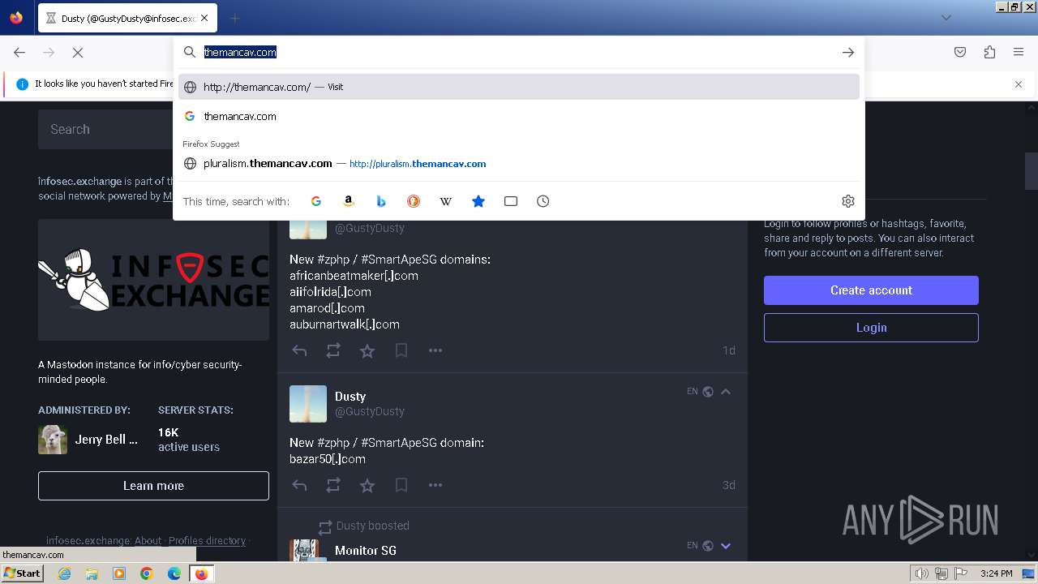Boost the africanbeatmaker post

(333, 350)
